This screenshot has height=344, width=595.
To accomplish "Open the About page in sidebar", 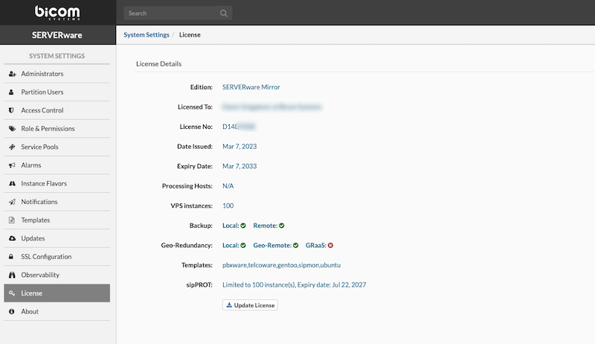I will [30, 311].
